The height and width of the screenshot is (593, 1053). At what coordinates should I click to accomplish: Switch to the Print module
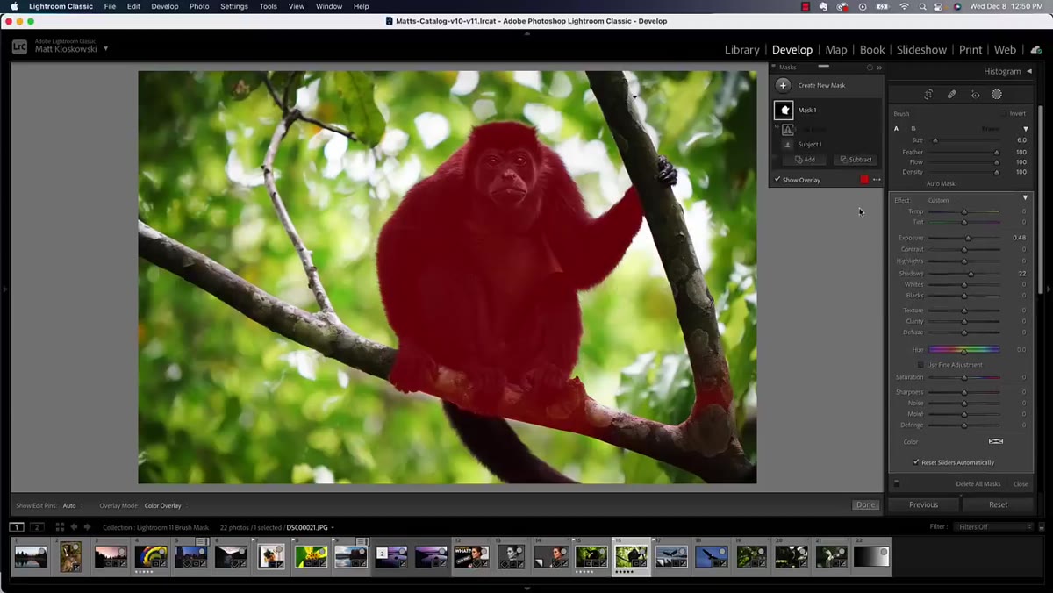pyautogui.click(x=971, y=50)
